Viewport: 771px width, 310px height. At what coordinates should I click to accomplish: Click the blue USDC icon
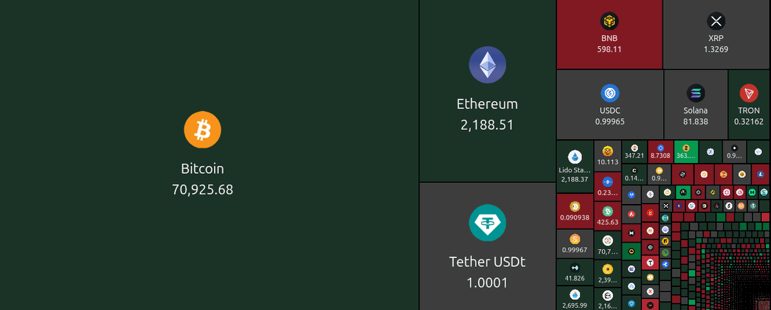coord(609,93)
